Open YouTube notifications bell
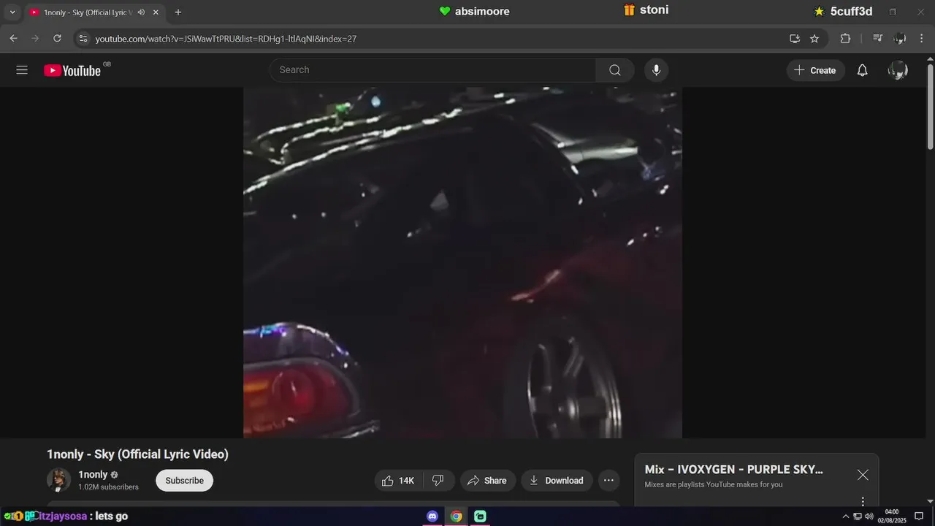 [862, 70]
